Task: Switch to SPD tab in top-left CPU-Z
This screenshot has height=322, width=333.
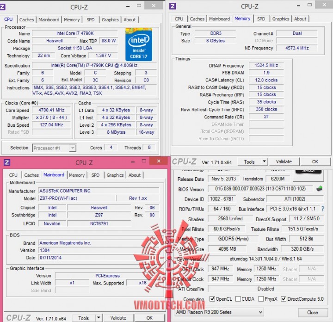Action: [91, 19]
